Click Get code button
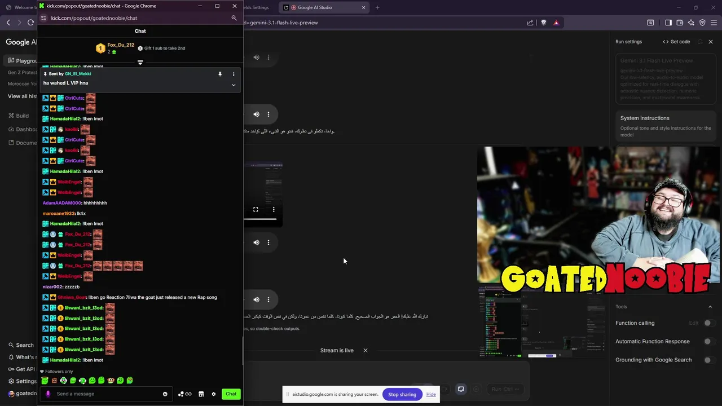This screenshot has height=406, width=722. coord(676,42)
